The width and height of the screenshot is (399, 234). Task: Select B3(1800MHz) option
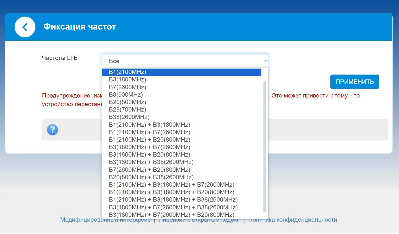pos(128,79)
